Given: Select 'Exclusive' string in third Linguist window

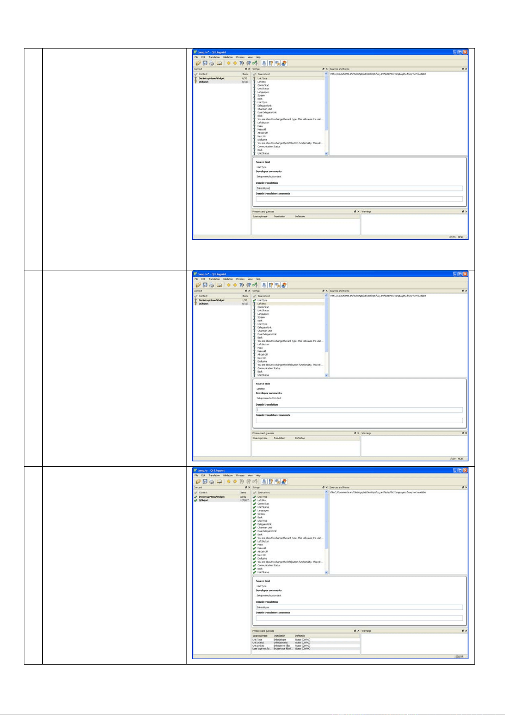Looking at the screenshot, I should (288, 558).
